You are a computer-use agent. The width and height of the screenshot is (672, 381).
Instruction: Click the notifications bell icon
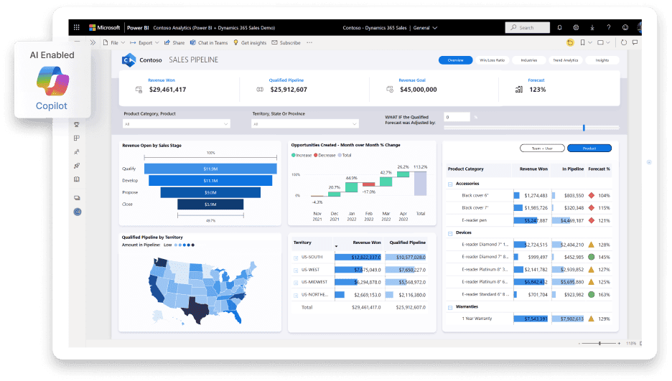559,27
